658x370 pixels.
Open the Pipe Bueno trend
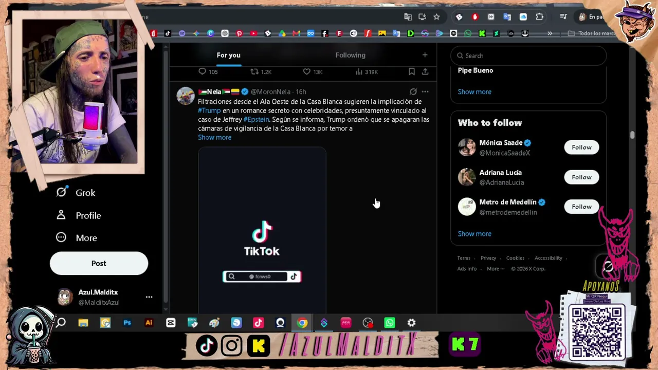(476, 70)
